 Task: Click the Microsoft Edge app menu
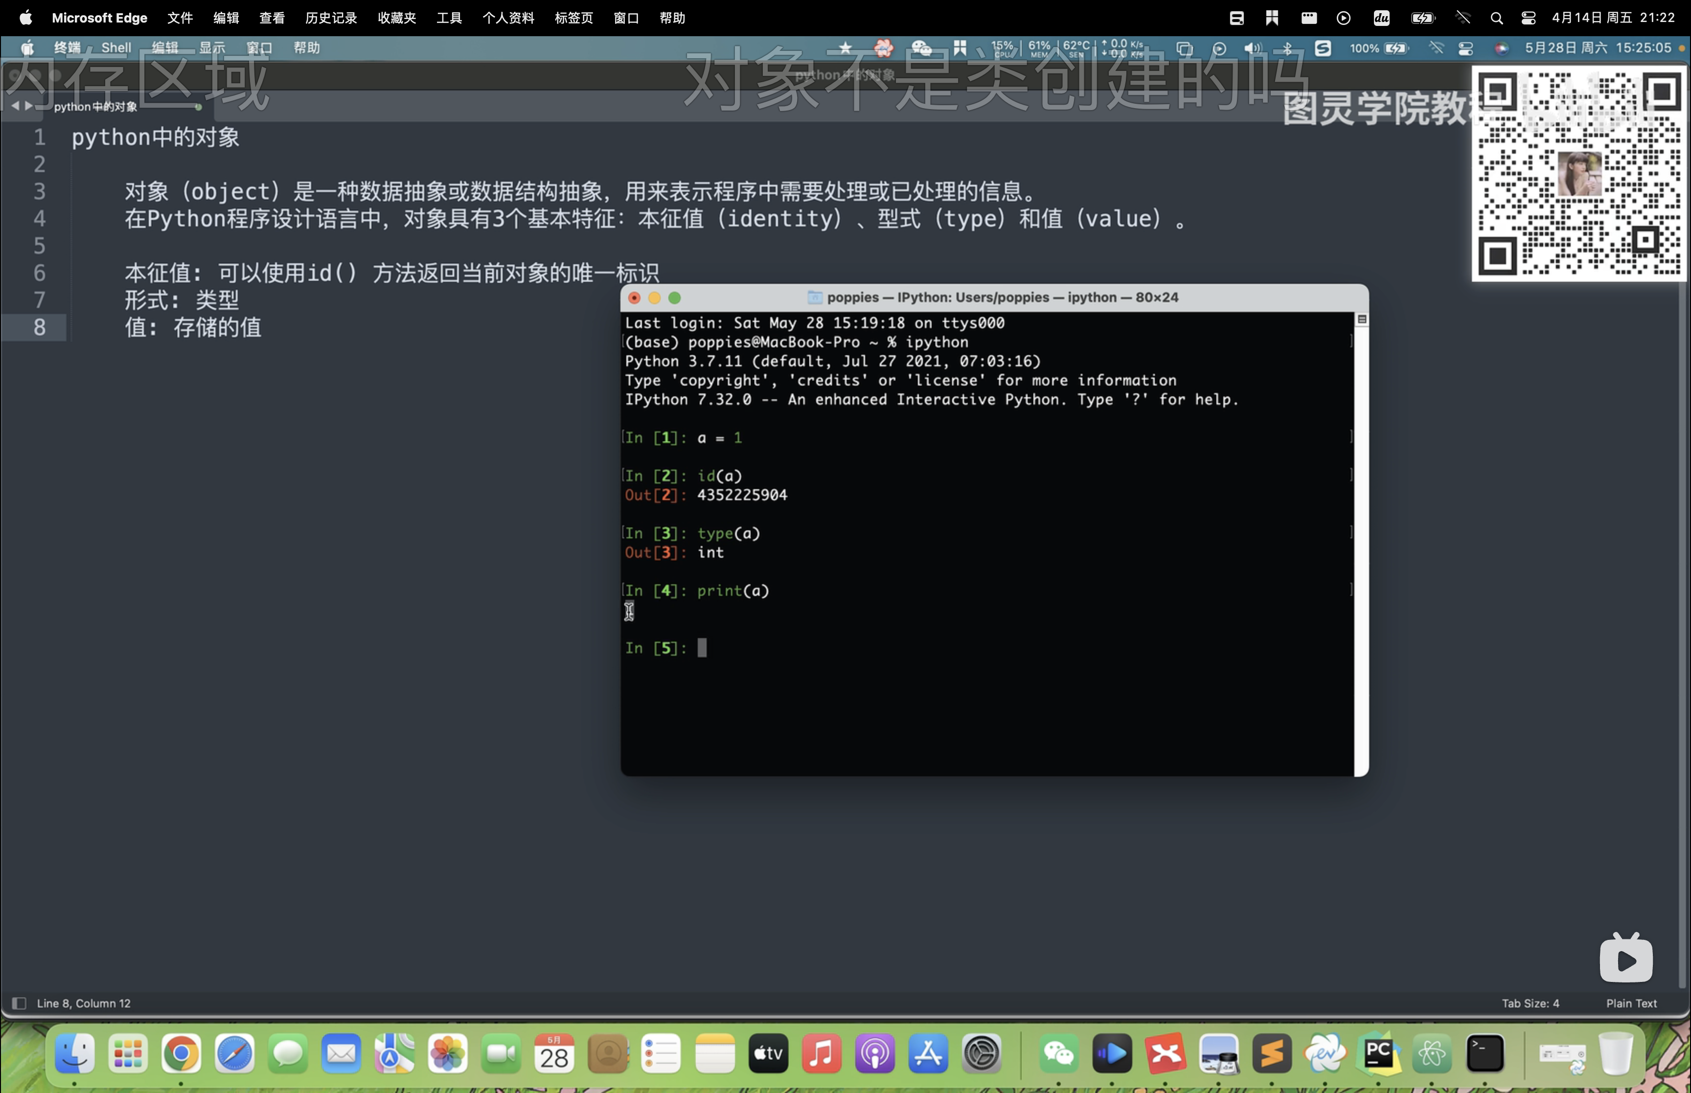[99, 18]
